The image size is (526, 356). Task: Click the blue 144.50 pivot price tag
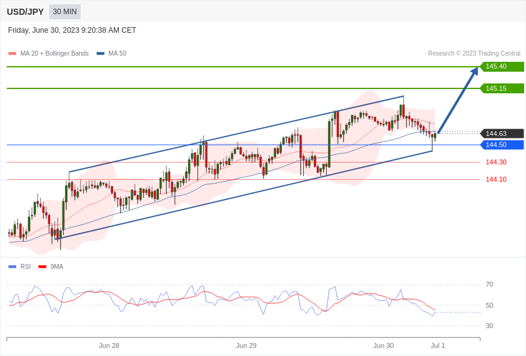502,145
